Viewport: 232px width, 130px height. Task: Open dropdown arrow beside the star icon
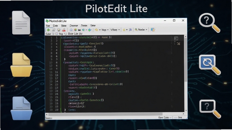click(x=127, y=30)
